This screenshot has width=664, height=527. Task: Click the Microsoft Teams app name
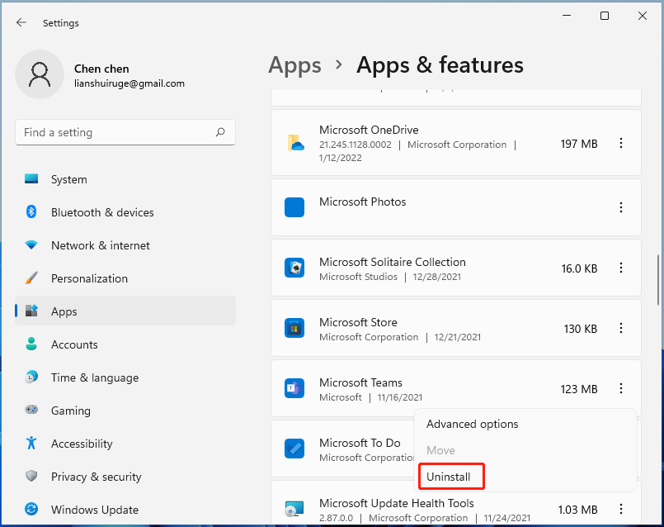360,382
